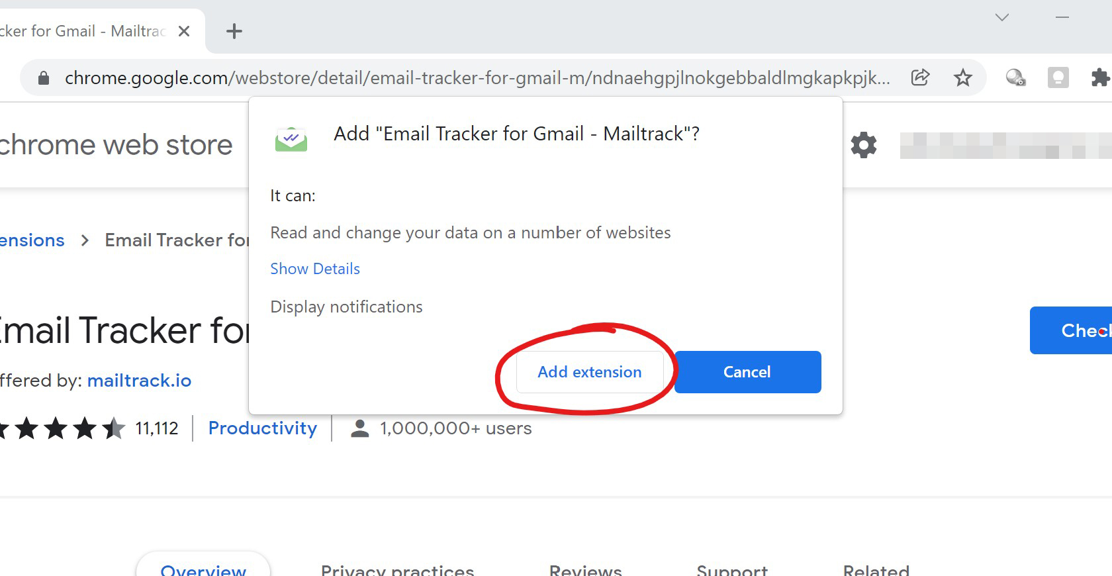Click the share page icon
The width and height of the screenshot is (1112, 576).
[x=920, y=78]
